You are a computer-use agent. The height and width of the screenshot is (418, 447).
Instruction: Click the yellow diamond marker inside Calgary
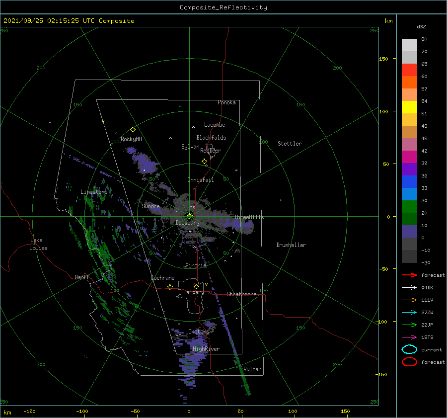[196, 286]
